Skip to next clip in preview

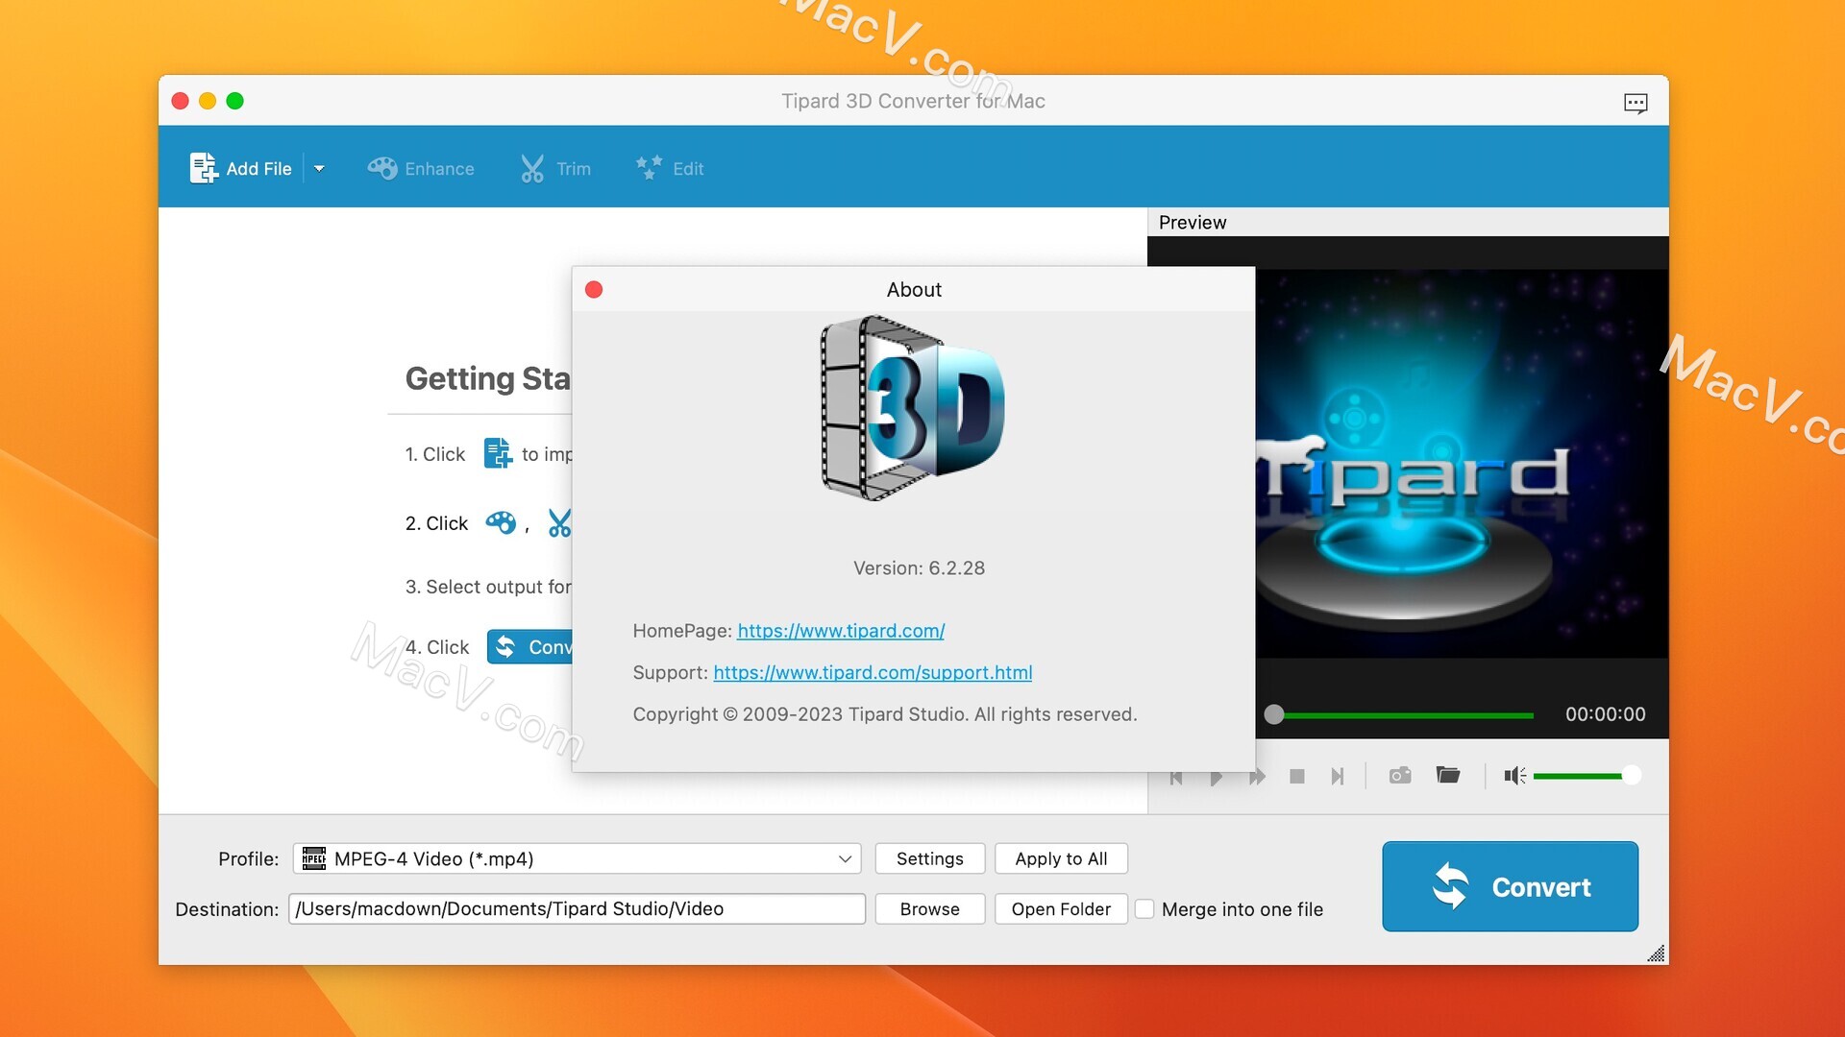(1337, 776)
